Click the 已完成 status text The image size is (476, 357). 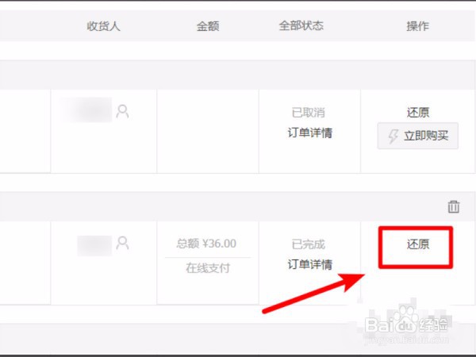pos(309,244)
